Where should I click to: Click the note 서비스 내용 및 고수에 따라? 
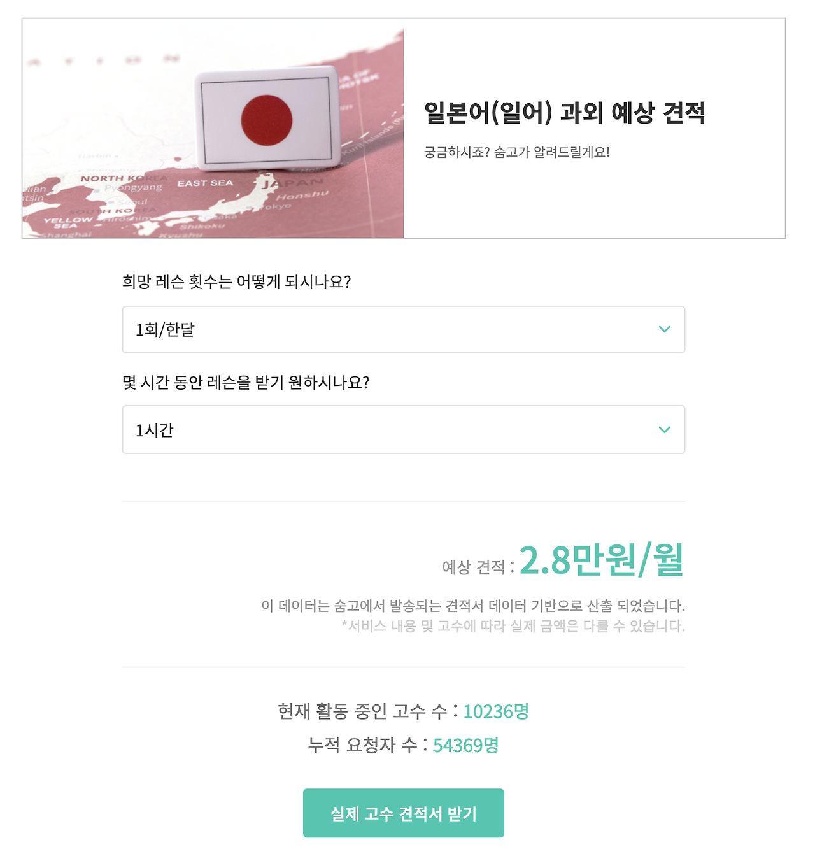point(513,627)
